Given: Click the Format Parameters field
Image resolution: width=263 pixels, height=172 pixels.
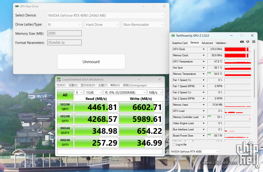Looking at the screenshot, I should pyautogui.click(x=64, y=42).
